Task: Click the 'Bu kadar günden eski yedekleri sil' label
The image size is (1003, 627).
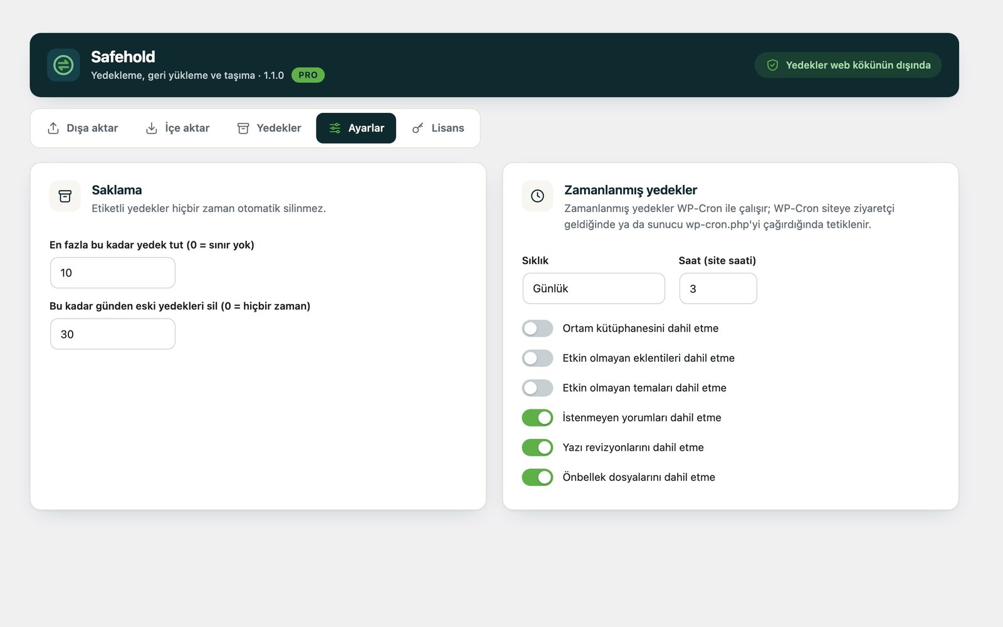Action: 180,306
